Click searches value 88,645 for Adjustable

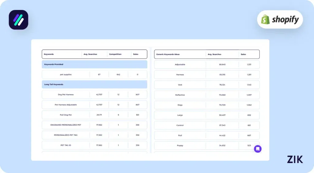coord(222,64)
